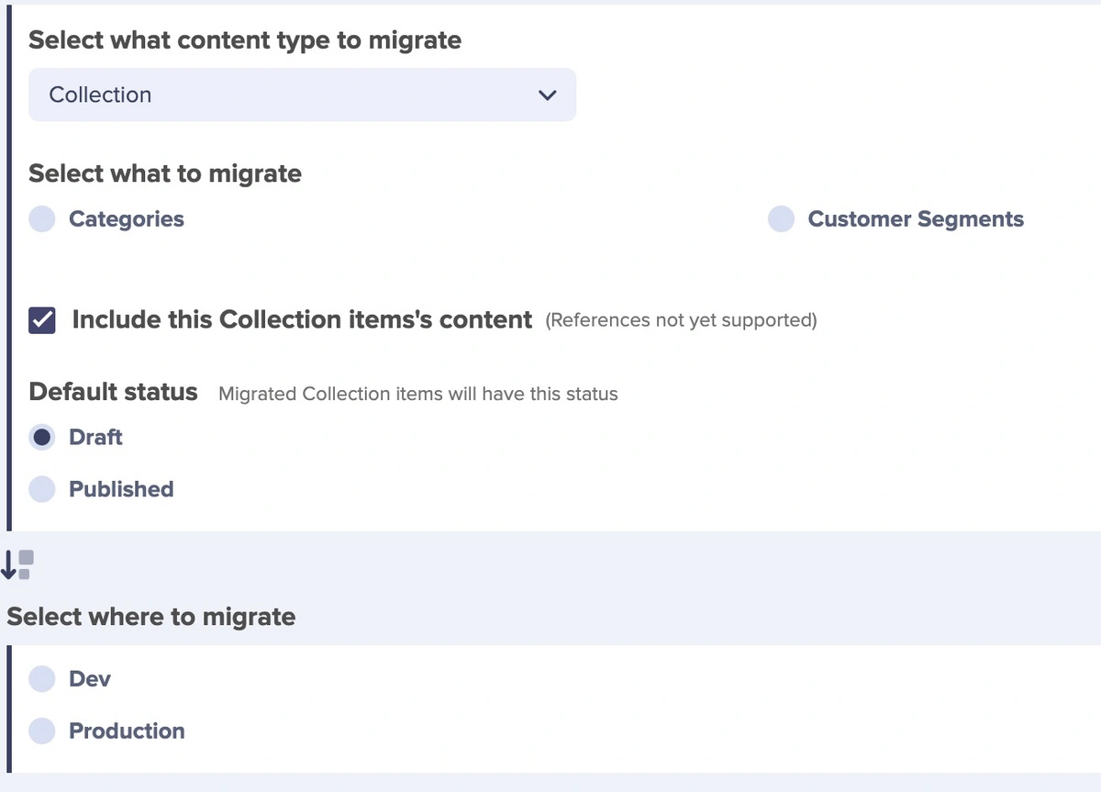Click the Published label text
Screen dimensions: 1101x792
click(x=121, y=489)
